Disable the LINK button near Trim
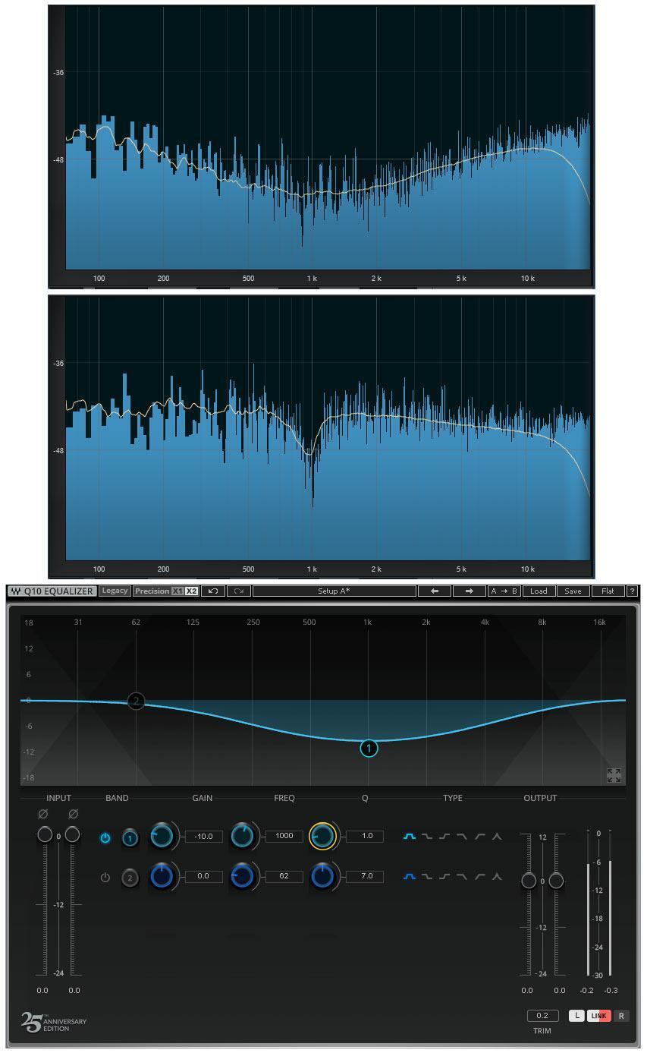 coord(598,1015)
